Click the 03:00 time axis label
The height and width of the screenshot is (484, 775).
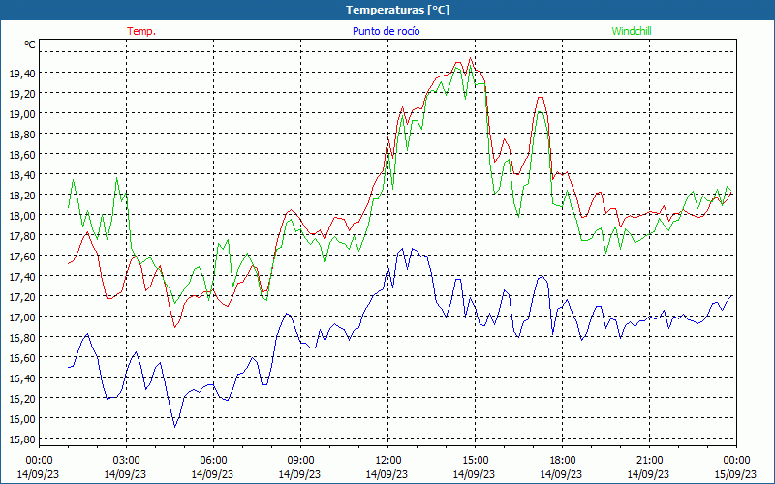coord(126,461)
